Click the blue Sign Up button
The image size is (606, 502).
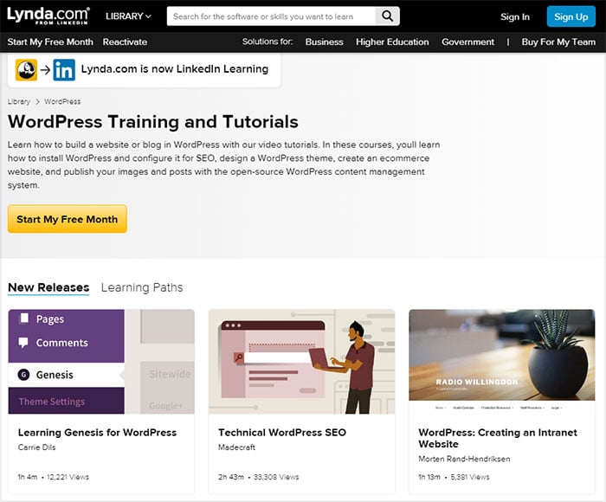click(571, 16)
